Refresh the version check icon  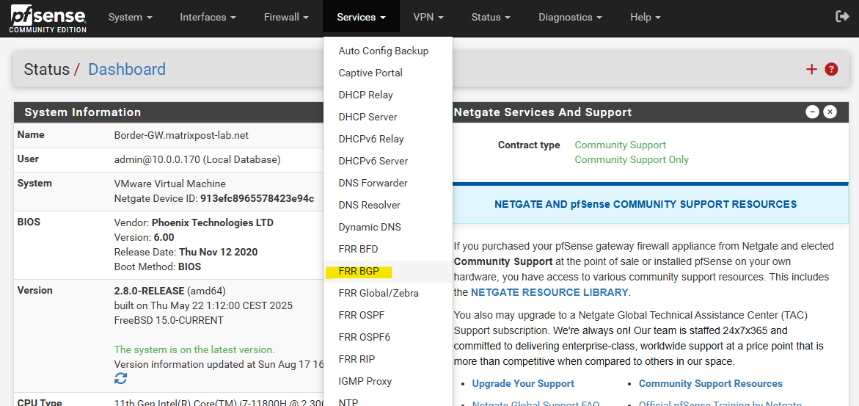pos(120,378)
